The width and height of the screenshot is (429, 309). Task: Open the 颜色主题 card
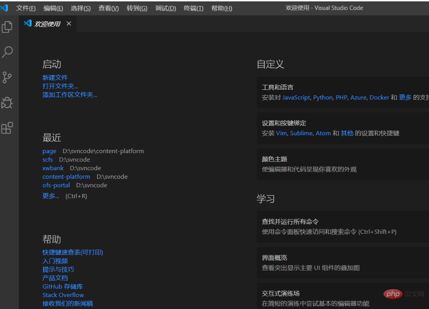point(343,164)
